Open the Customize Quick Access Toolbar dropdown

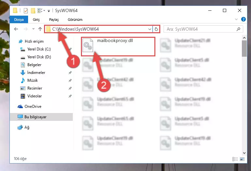[x=49, y=11]
